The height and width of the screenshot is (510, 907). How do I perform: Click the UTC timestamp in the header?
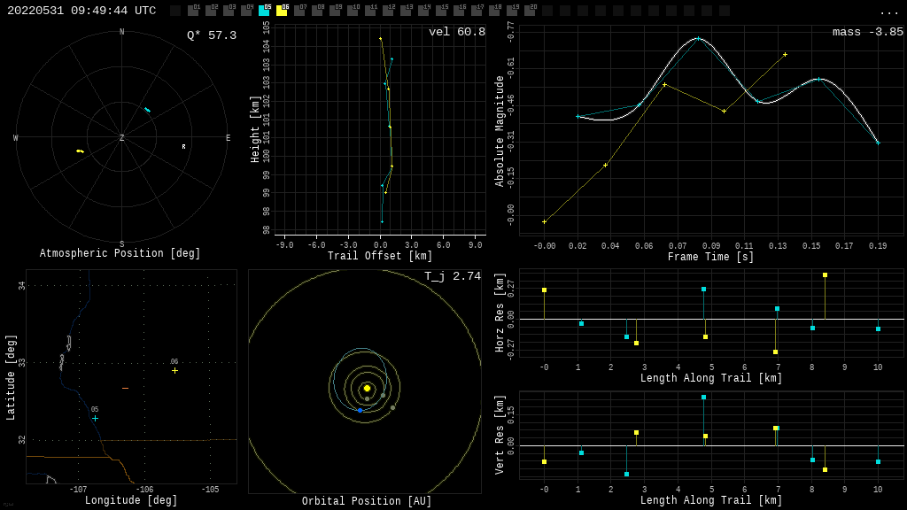tap(81, 11)
